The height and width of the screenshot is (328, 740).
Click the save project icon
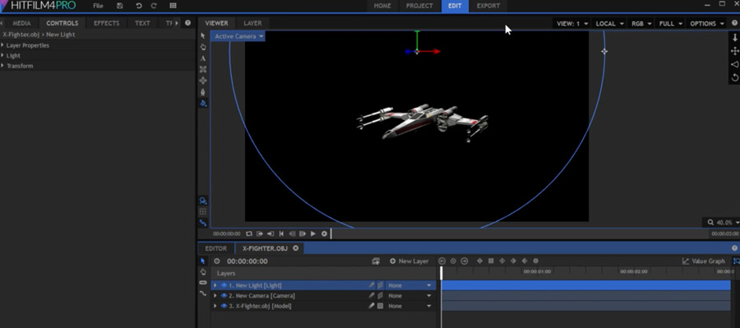point(120,6)
